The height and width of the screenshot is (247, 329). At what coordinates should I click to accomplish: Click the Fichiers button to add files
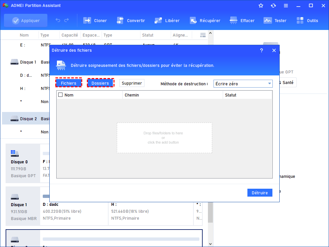[68, 83]
